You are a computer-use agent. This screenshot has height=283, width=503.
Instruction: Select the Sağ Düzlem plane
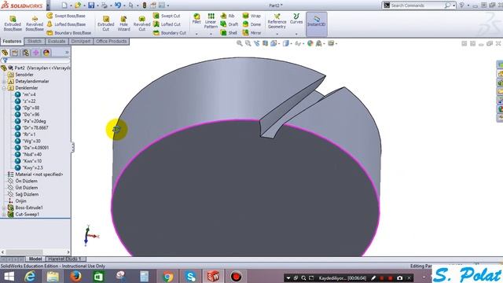(23, 194)
